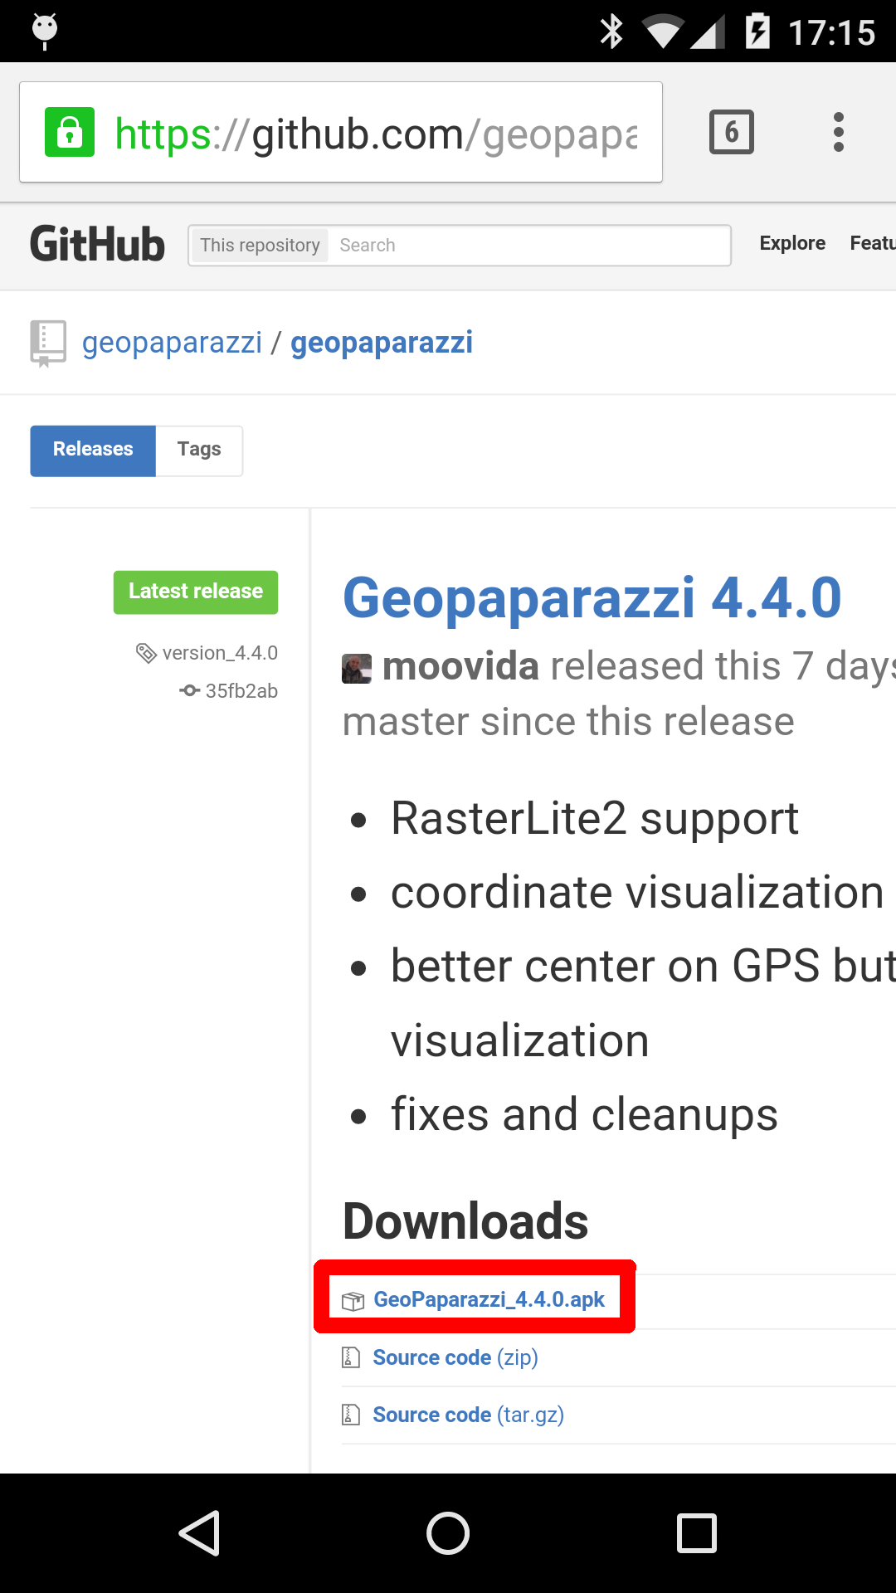Open the version_4.4.0 tag link
Screen dimensions: 896x1593
click(220, 653)
